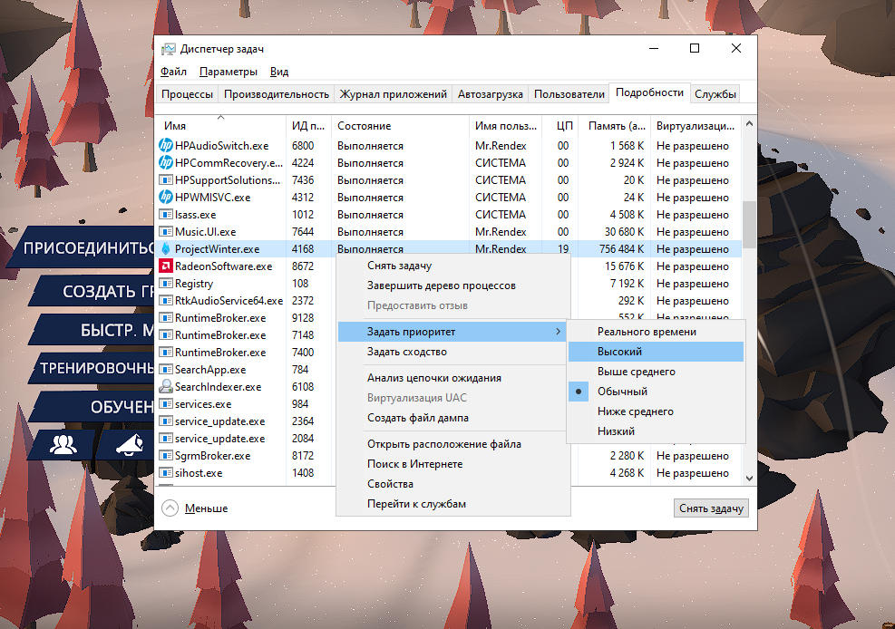Click the Меньше link
Viewport: 895px width, 629px height.
click(x=206, y=508)
